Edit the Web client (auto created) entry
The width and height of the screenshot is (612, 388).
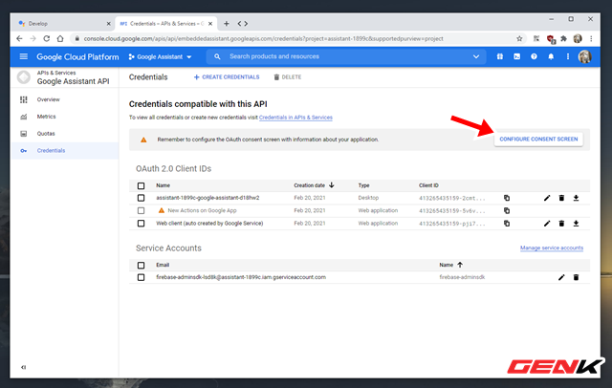[547, 224]
